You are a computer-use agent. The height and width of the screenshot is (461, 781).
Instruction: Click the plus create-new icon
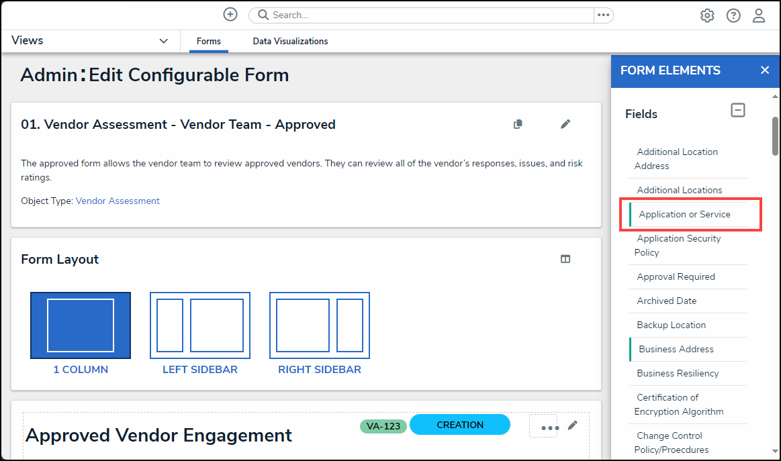(x=230, y=15)
